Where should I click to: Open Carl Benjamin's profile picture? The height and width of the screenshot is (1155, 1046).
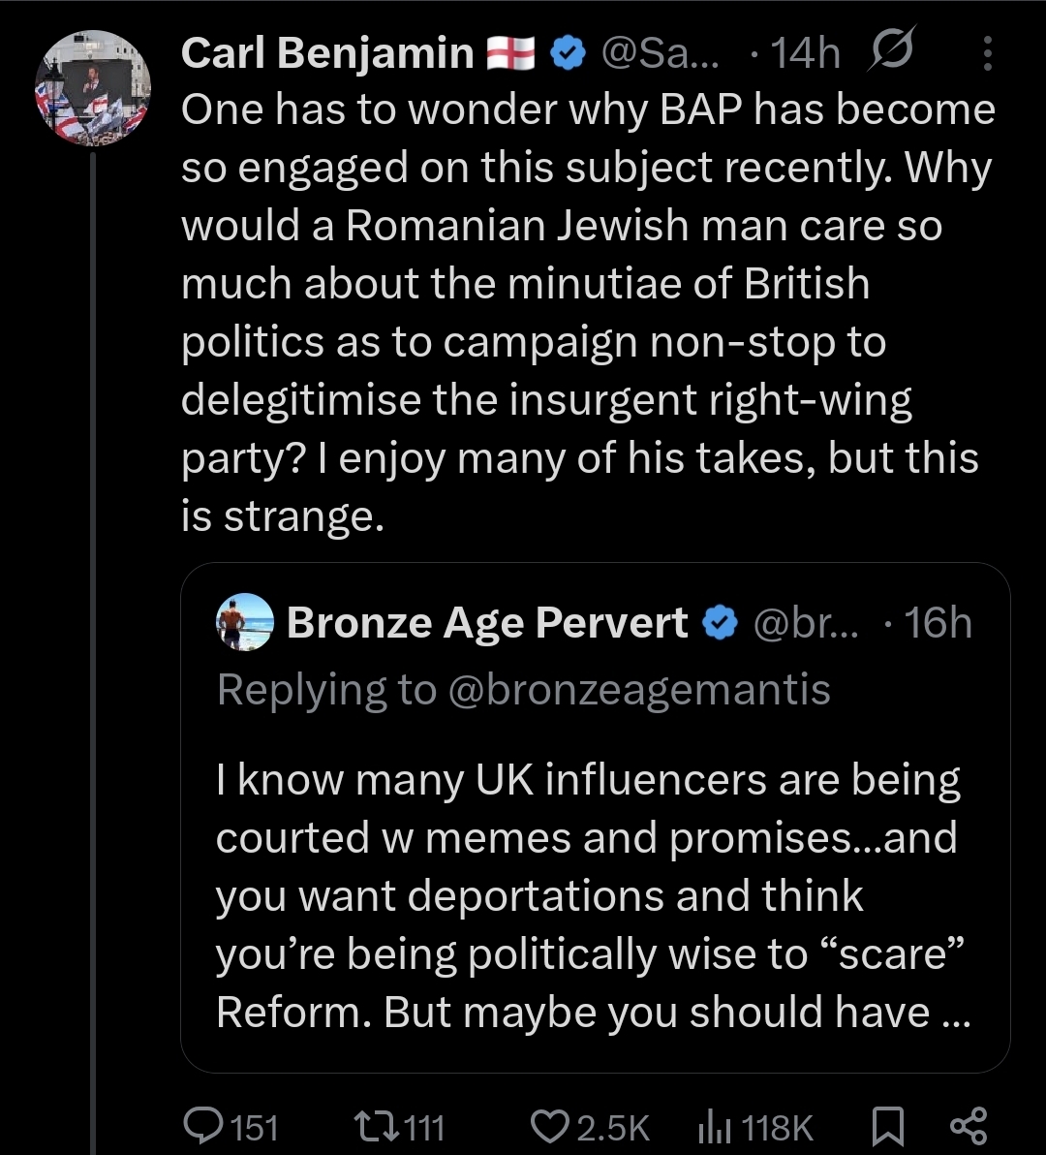(92, 88)
